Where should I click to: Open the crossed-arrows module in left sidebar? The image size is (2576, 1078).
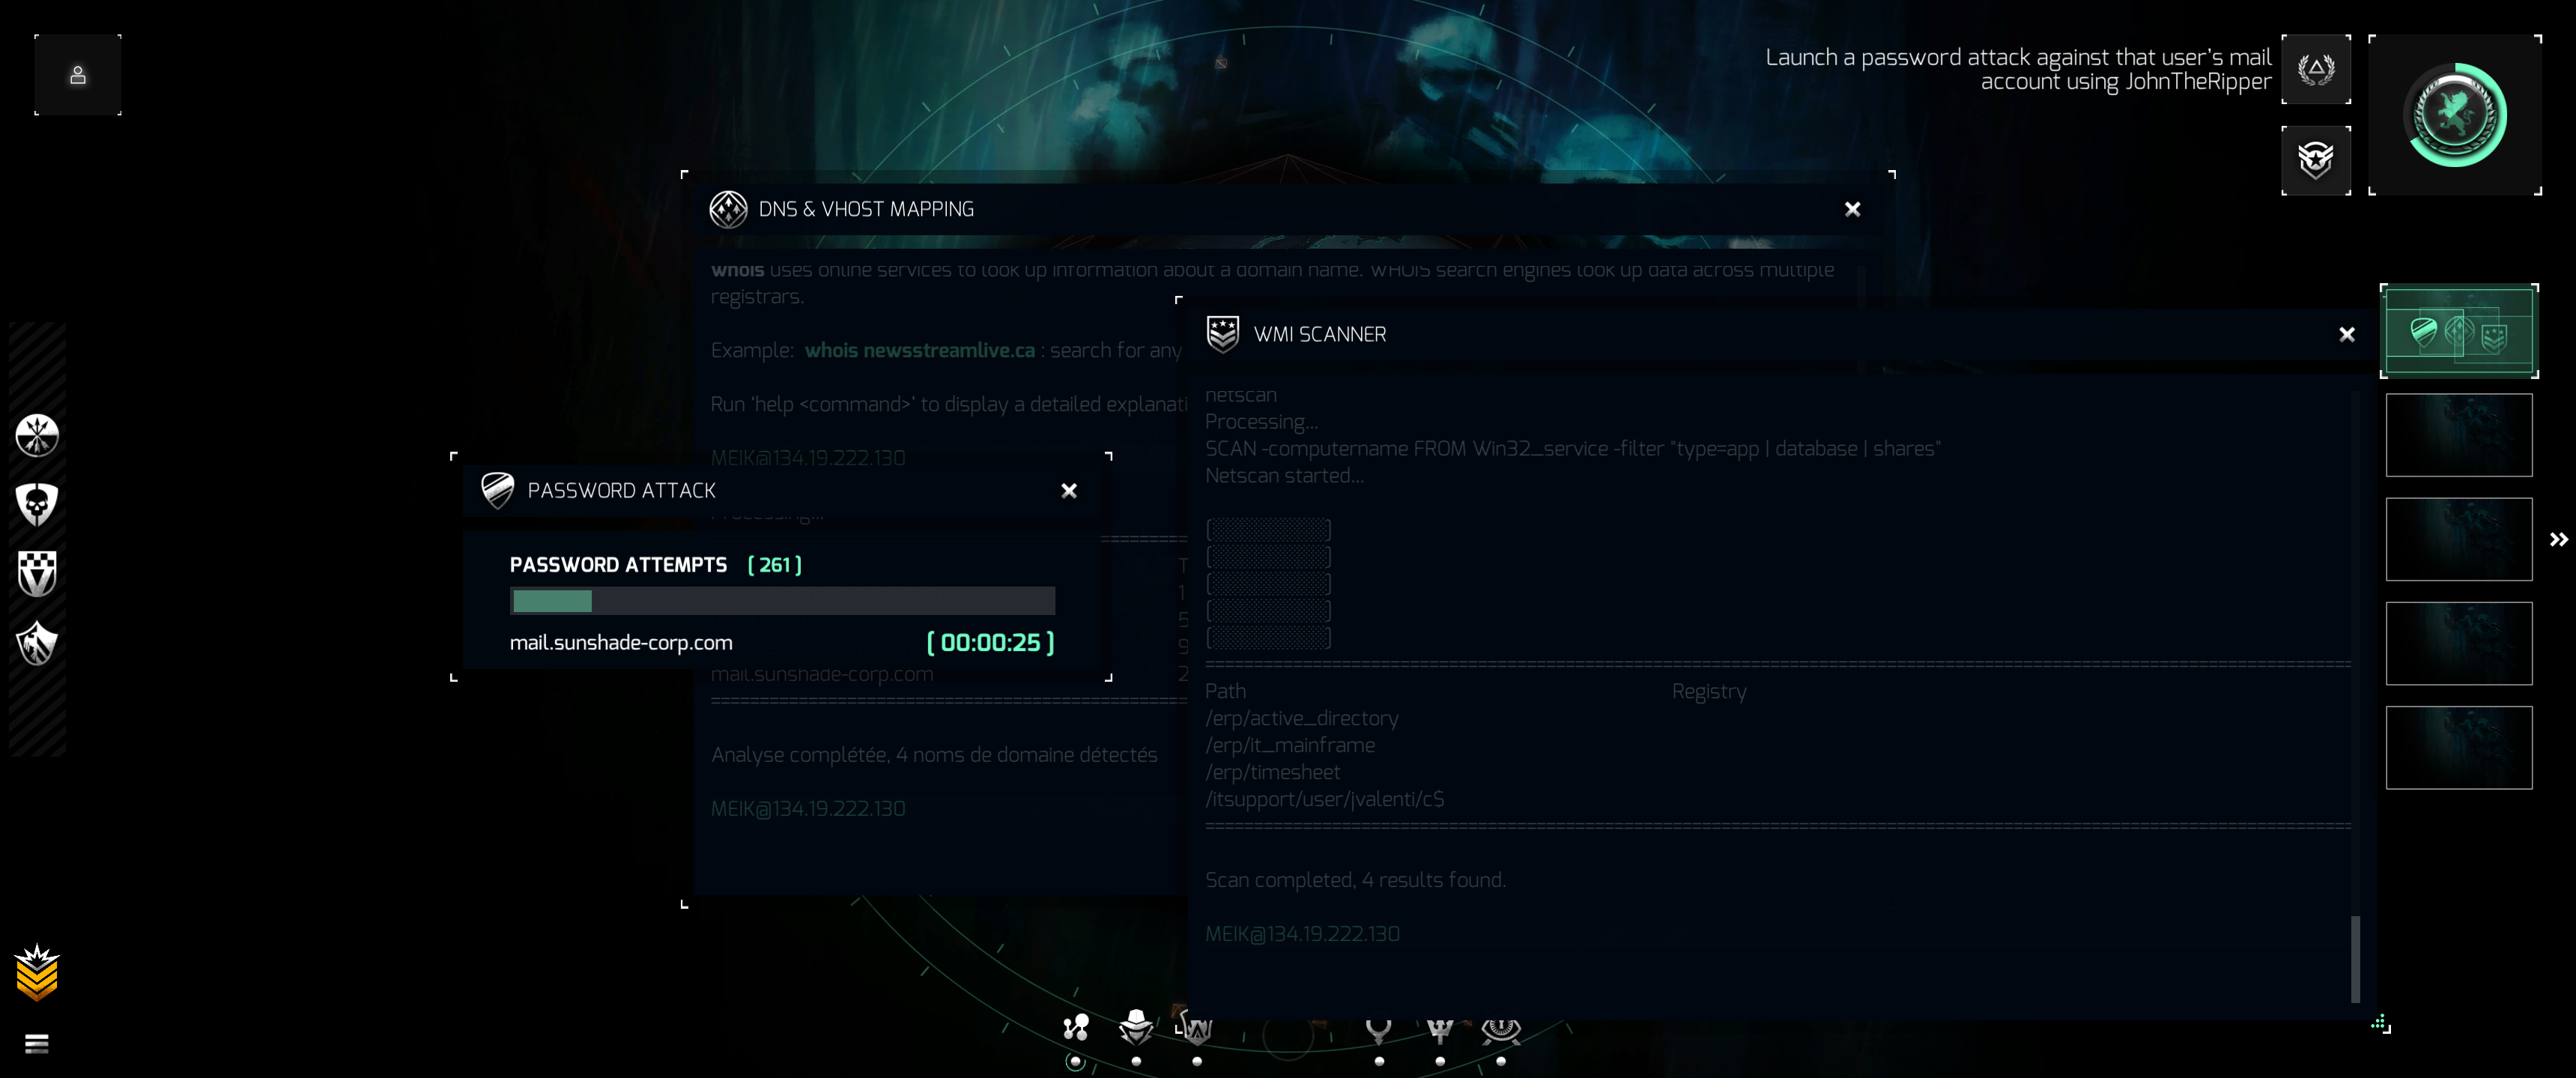pos(37,435)
